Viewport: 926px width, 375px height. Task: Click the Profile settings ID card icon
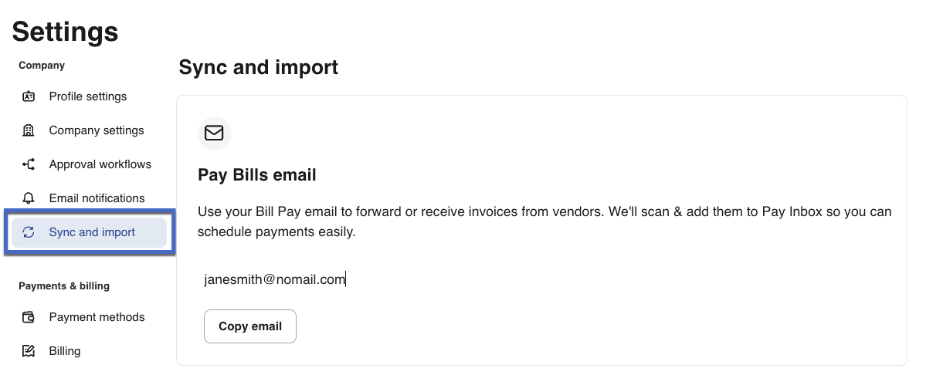[x=29, y=96]
